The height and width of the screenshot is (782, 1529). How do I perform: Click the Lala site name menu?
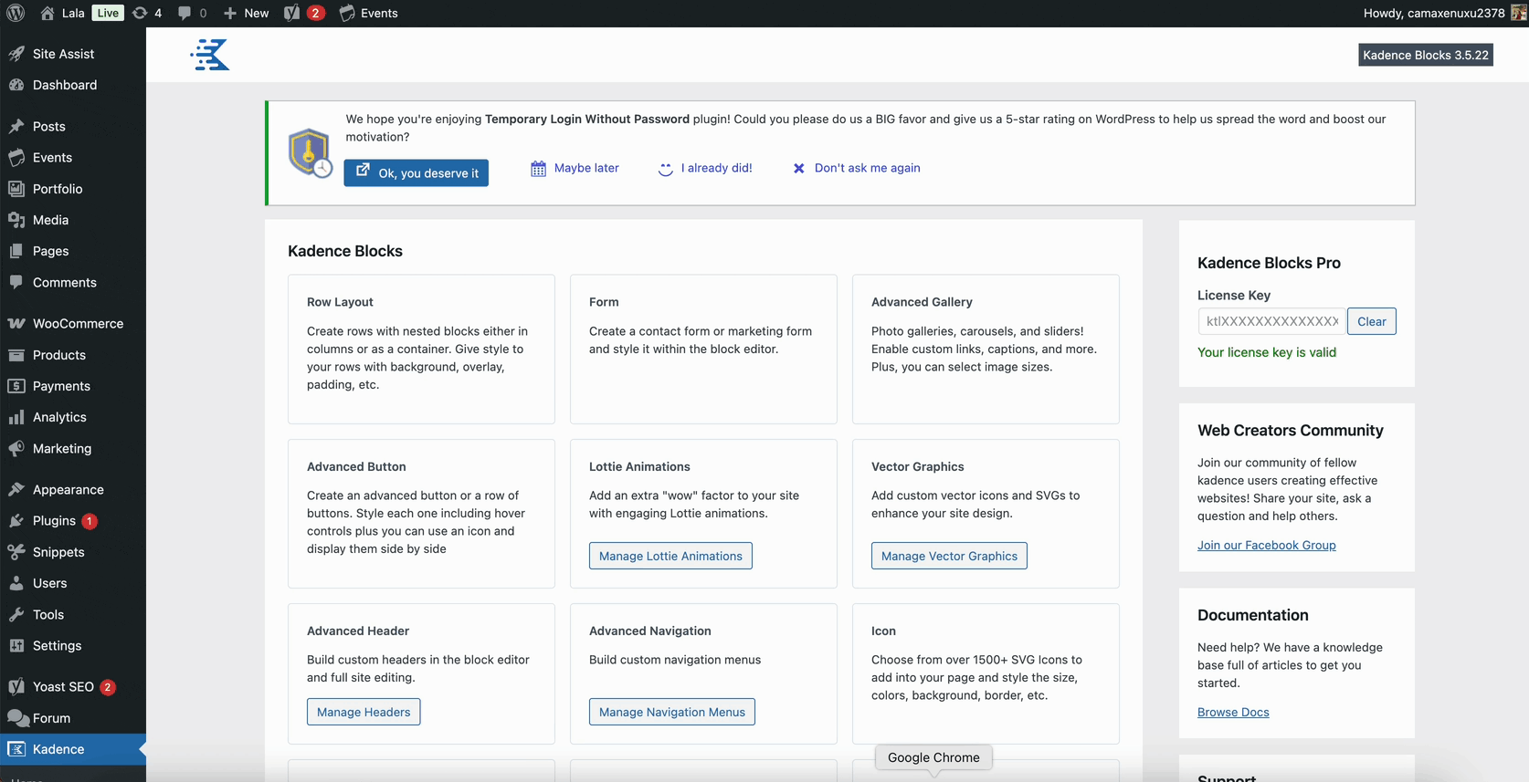click(72, 13)
